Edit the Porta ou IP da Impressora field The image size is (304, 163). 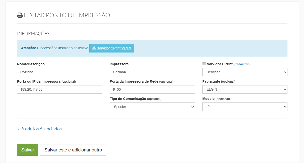coord(59,89)
